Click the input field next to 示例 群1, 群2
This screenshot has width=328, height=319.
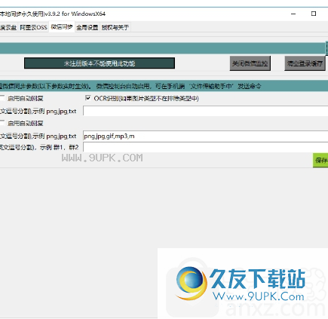tap(206, 147)
